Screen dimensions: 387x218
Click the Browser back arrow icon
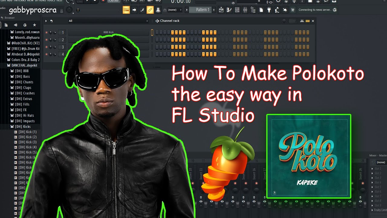(x=2, y=18)
